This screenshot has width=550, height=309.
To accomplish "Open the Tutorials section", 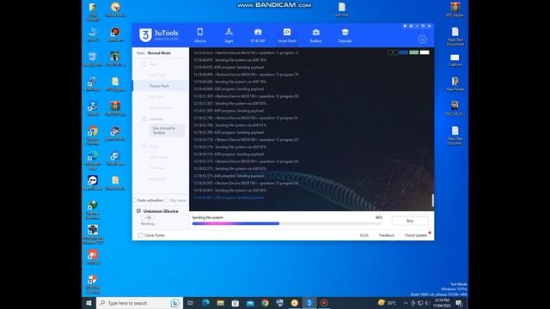I will 345,35.
